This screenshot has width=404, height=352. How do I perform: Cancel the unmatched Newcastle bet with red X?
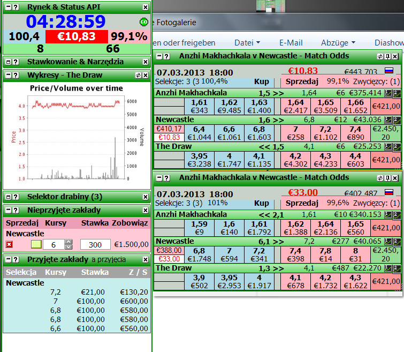[9, 244]
